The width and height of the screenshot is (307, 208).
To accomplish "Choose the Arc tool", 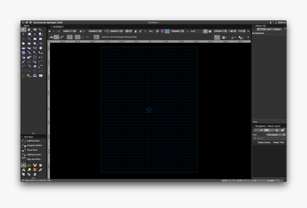I will (35, 43).
